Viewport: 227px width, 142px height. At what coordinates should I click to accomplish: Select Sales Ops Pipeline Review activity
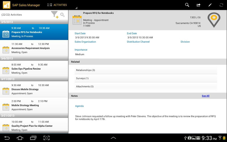pyautogui.click(x=34, y=69)
